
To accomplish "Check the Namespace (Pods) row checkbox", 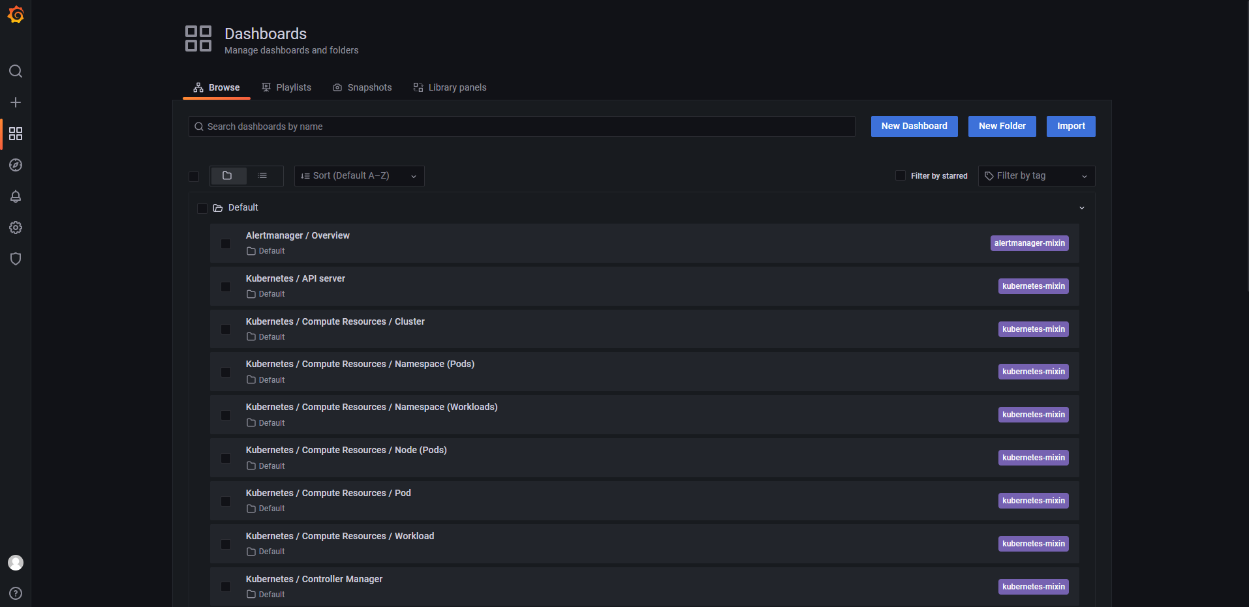I will [226, 372].
